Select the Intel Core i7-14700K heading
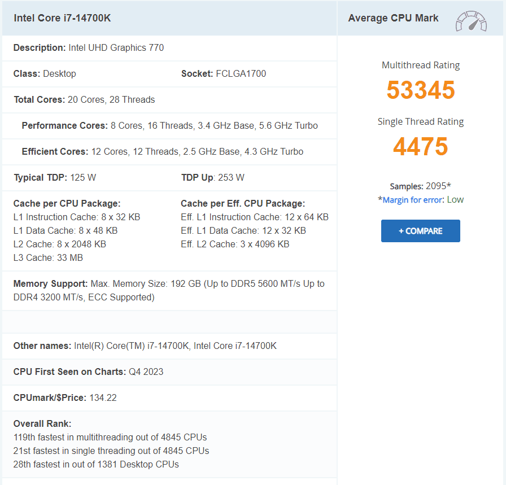The width and height of the screenshot is (506, 485). pyautogui.click(x=62, y=18)
